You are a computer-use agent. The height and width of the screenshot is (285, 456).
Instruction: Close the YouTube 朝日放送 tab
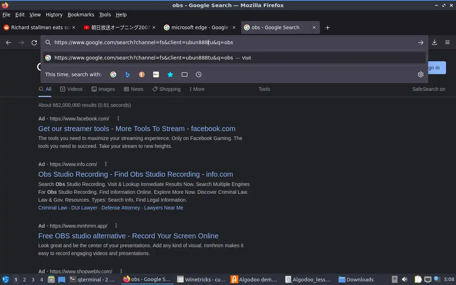[154, 27]
